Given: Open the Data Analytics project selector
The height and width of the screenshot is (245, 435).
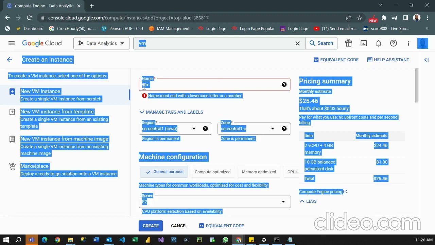Looking at the screenshot, I should click(101, 43).
